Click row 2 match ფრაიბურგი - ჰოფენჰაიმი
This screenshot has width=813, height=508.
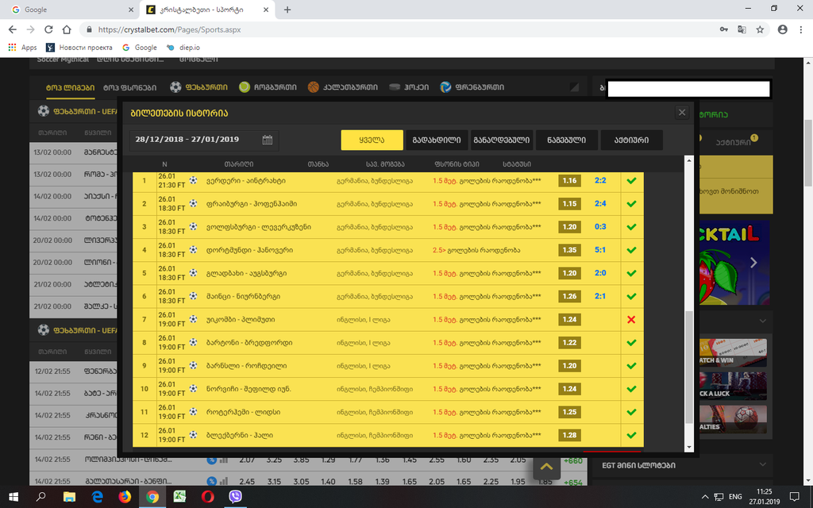tap(252, 204)
